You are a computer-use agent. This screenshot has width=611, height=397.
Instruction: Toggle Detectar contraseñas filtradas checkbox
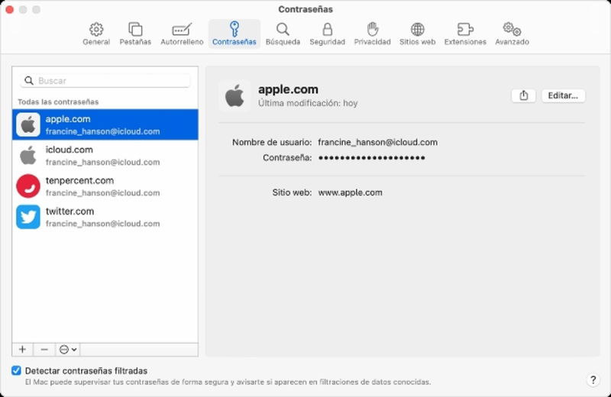click(16, 370)
